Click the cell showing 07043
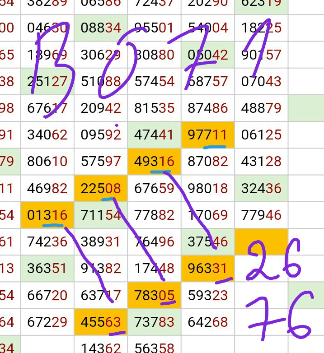This screenshot has height=353, width=324. [x=261, y=82]
